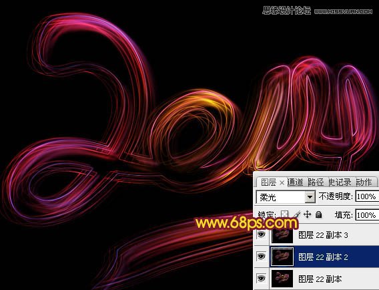Hide the 图层 22 副本 layer
This screenshot has width=379, height=290.
(x=261, y=279)
